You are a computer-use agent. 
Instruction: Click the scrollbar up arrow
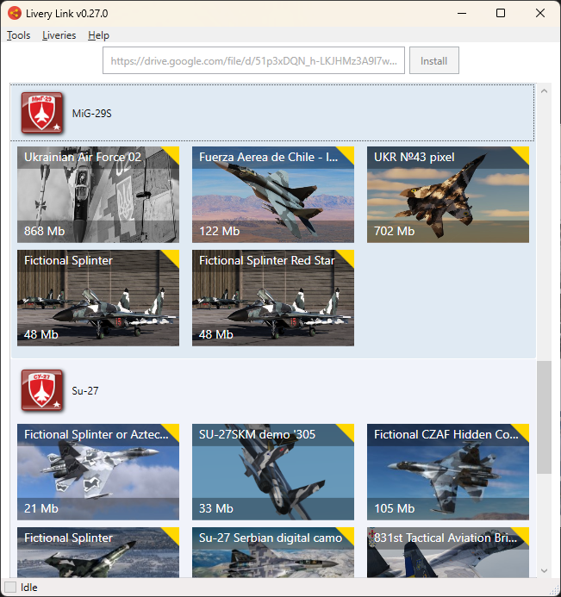coord(544,91)
